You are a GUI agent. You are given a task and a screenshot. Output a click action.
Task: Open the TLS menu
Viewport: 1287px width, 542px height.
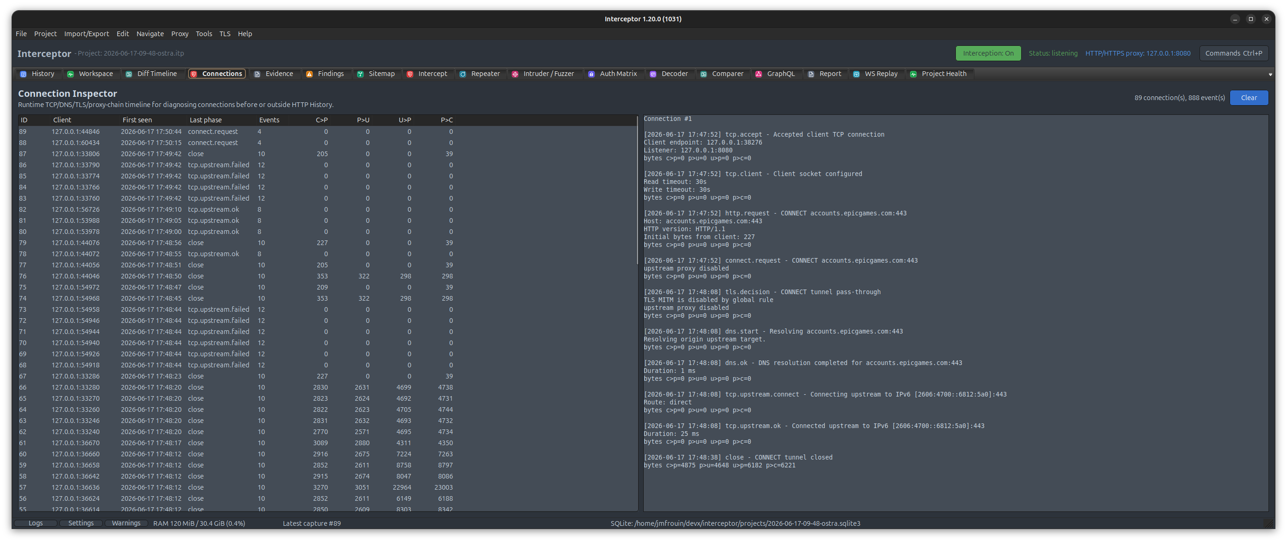225,33
